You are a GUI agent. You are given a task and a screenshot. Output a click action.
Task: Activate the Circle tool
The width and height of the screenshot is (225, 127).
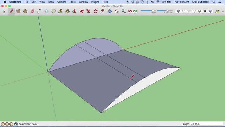(25, 11)
